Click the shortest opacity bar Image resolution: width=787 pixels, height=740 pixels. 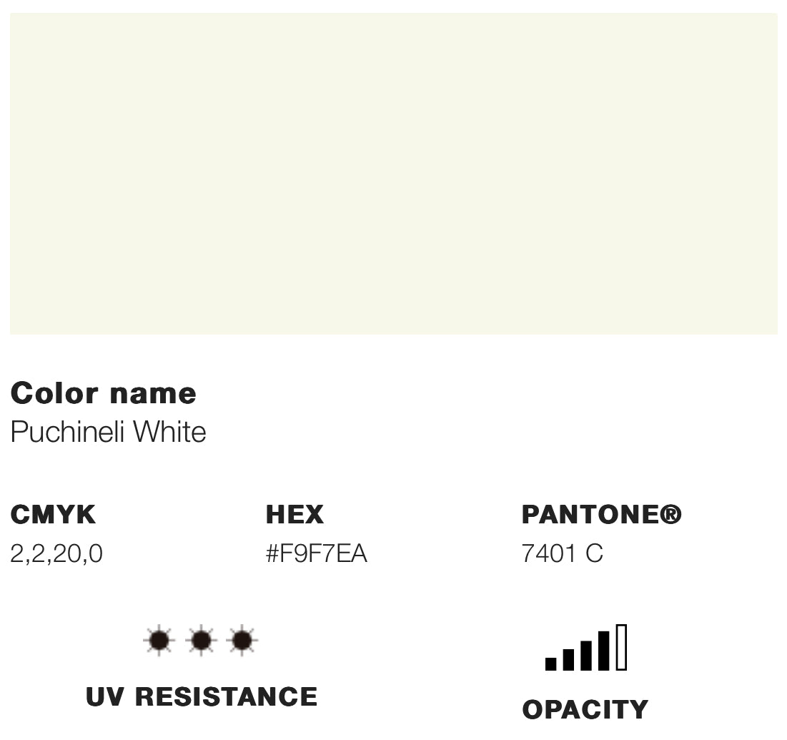[x=550, y=663]
